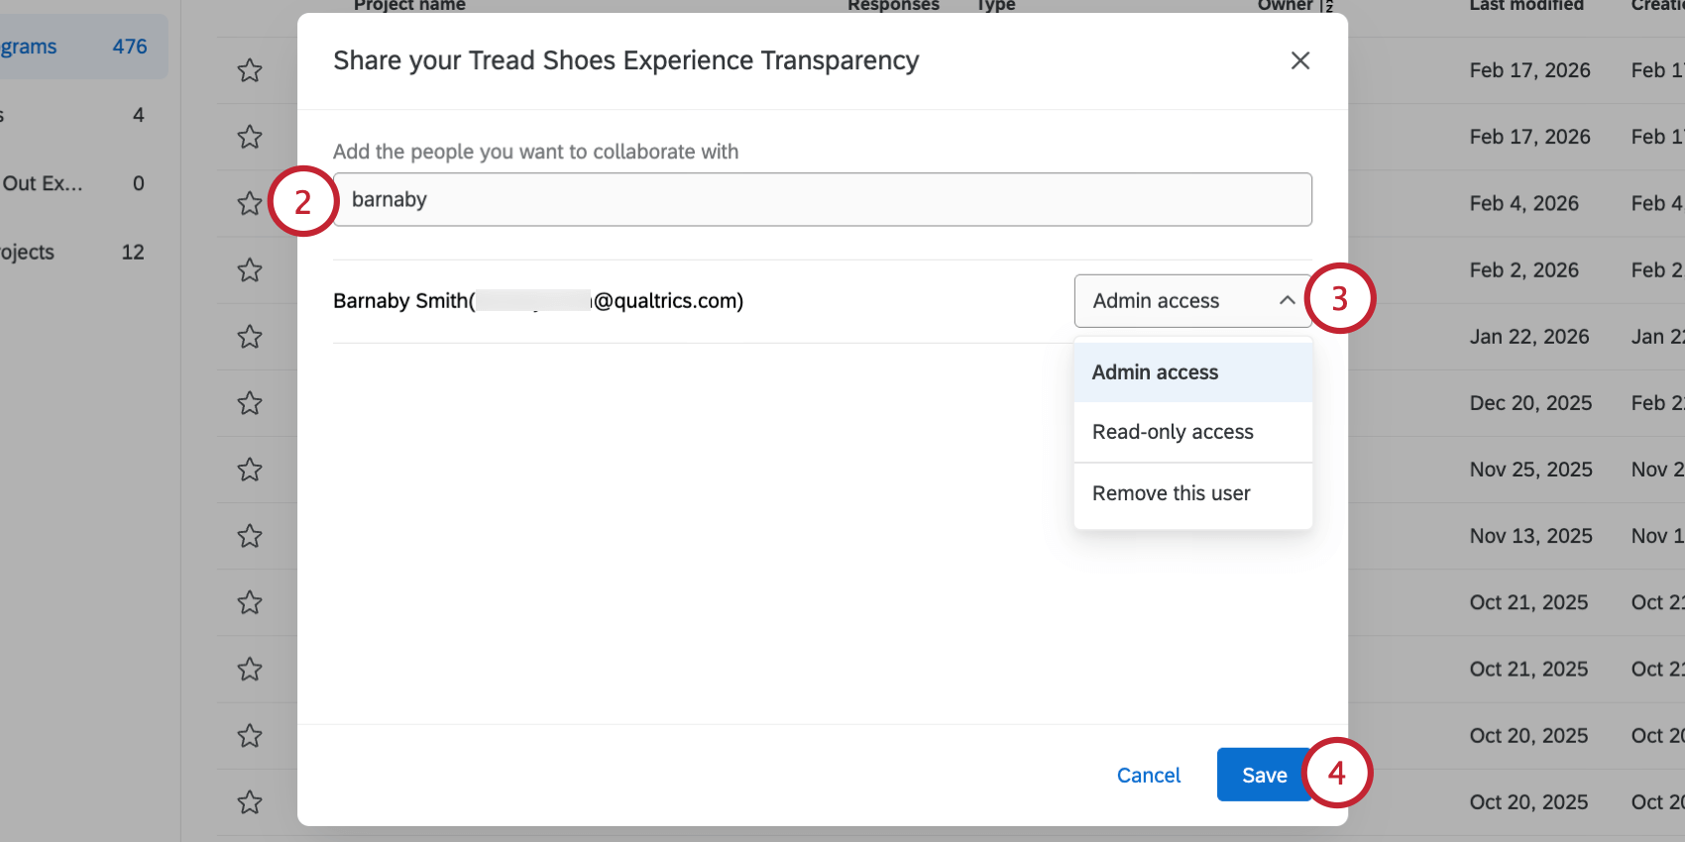1685x842 pixels.
Task: Star the project modified Jan 22, 2026
Action: pos(250,337)
